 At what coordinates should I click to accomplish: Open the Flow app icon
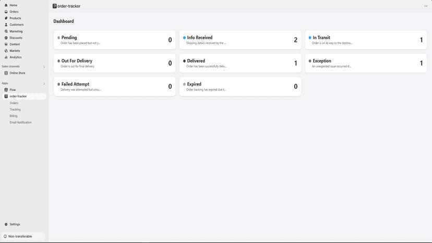tap(6, 90)
